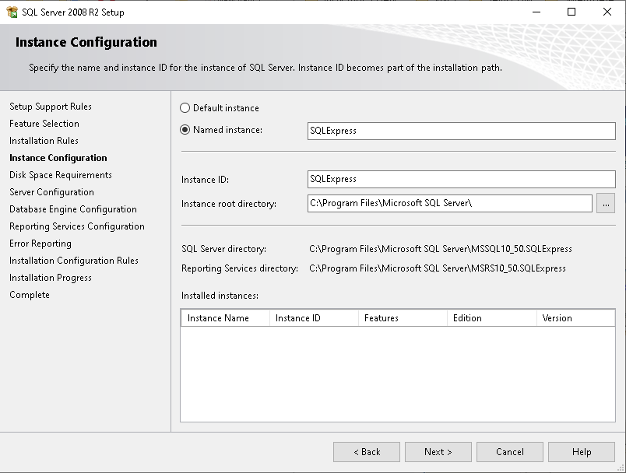Proceed with the Next button
The height and width of the screenshot is (473, 626).
pos(438,452)
